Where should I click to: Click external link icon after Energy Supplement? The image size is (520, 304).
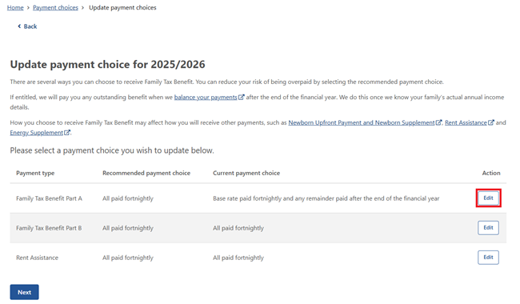pos(67,132)
